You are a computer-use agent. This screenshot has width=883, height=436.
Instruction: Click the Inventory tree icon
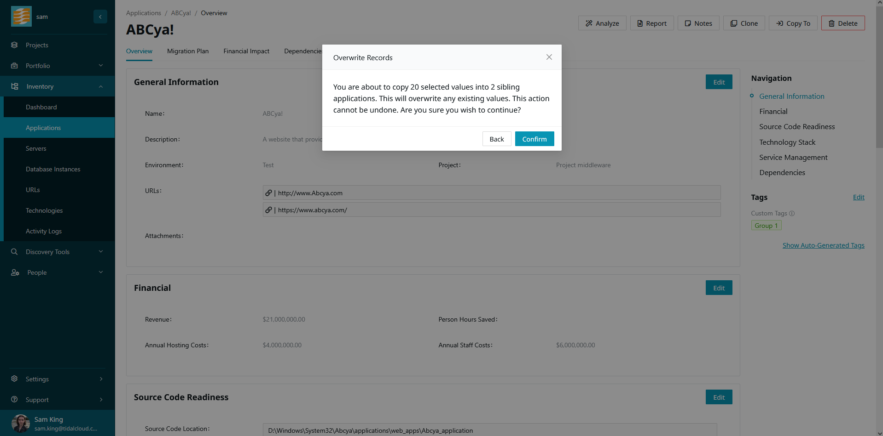click(x=15, y=86)
